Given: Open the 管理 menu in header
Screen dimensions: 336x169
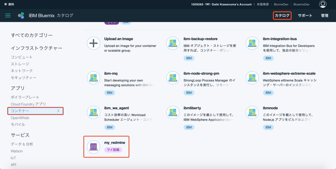Looking at the screenshot, I should (x=325, y=15).
